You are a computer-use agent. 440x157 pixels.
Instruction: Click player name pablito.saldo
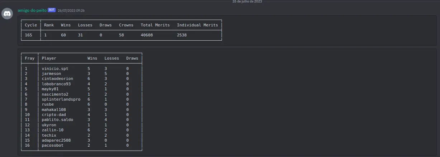tap(57, 120)
